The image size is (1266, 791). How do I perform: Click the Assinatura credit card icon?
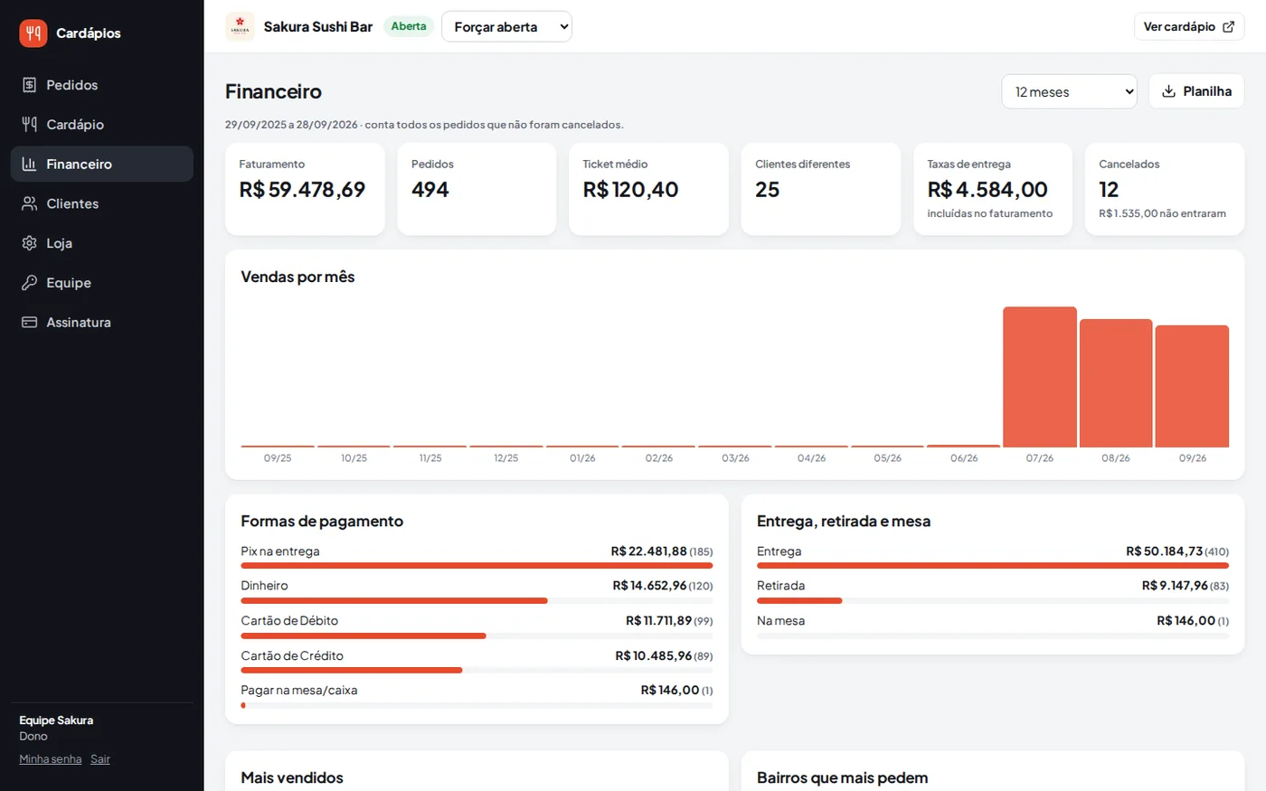click(29, 323)
